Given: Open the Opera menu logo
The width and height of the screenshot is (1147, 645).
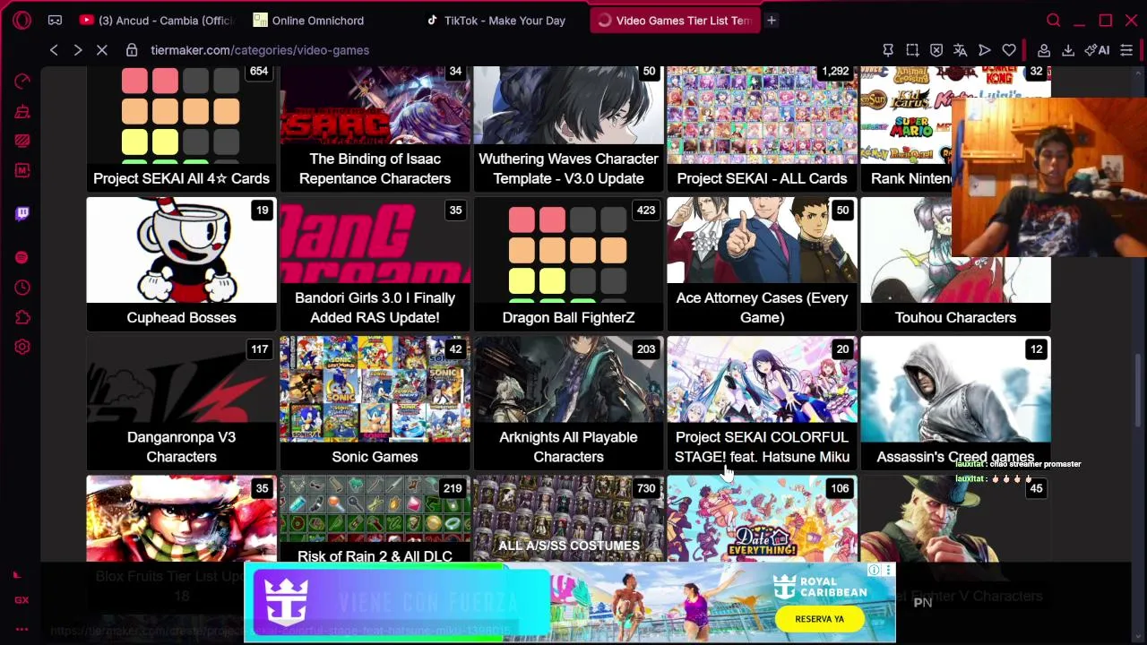Looking at the screenshot, I should pyautogui.click(x=22, y=20).
